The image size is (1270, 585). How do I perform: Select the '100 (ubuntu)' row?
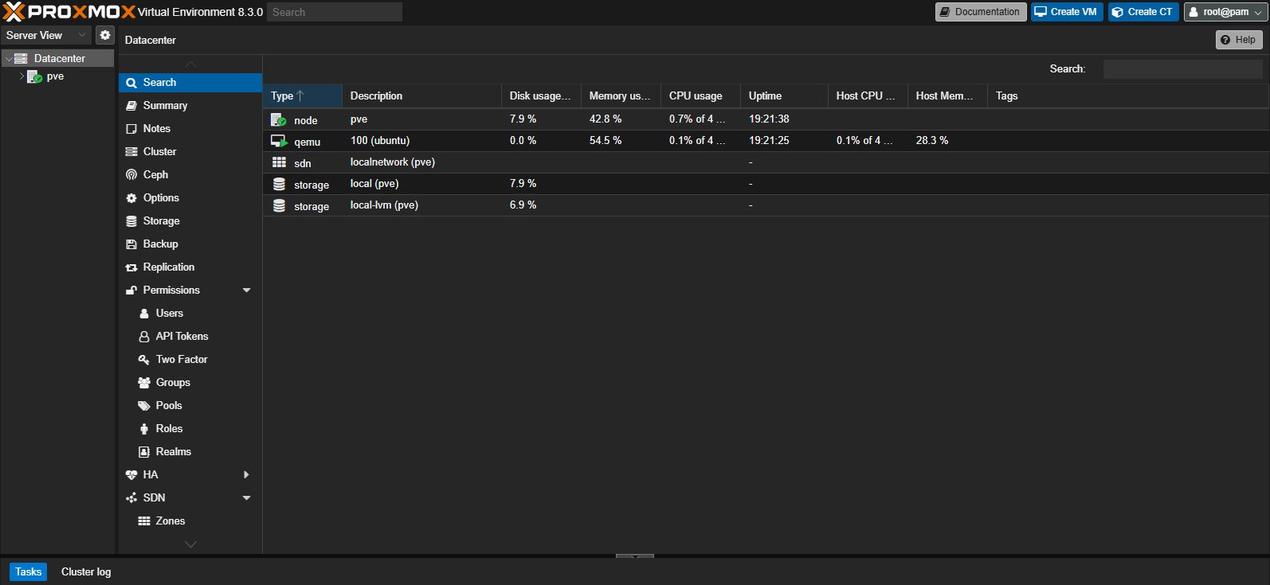[x=766, y=141]
